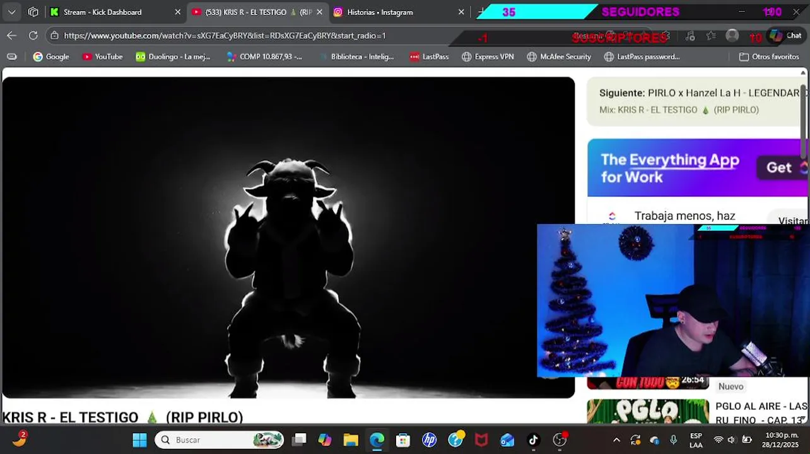Image resolution: width=810 pixels, height=454 pixels.
Task: Click the Get button on the ad
Action: pos(782,168)
